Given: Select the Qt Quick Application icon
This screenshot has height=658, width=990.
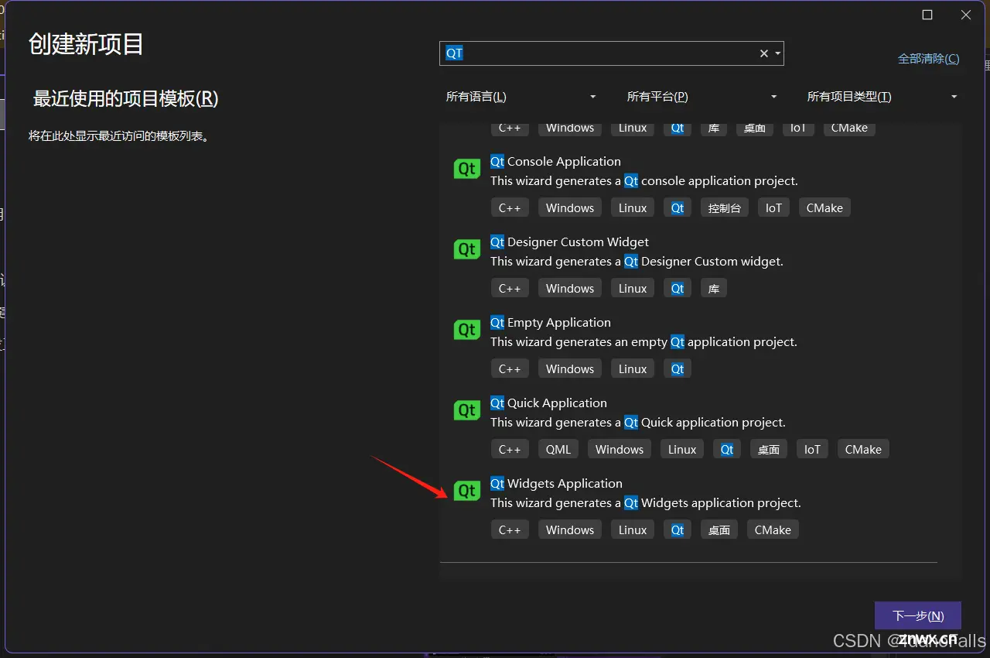Looking at the screenshot, I should [467, 410].
